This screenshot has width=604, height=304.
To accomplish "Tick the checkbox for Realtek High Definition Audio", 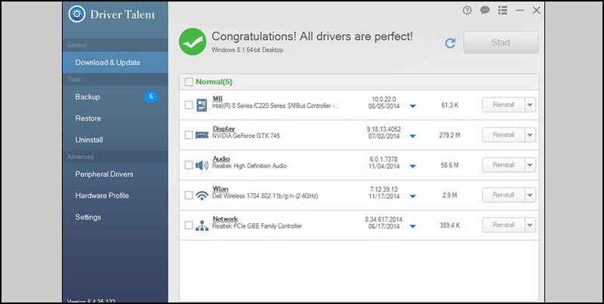I will point(189,165).
